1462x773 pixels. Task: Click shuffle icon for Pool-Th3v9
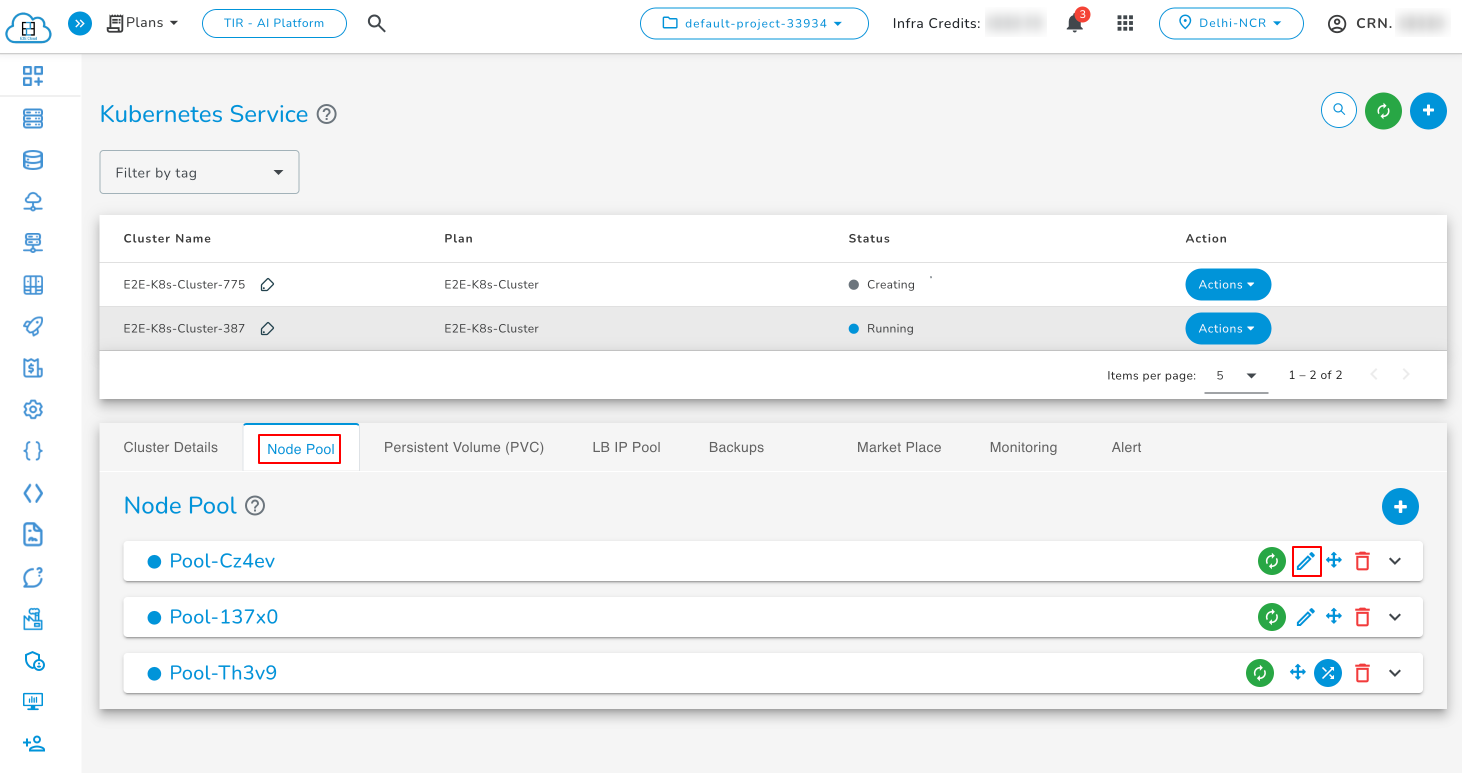1328,673
